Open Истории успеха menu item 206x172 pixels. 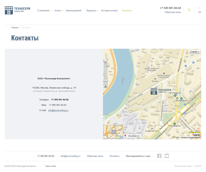[109, 11]
